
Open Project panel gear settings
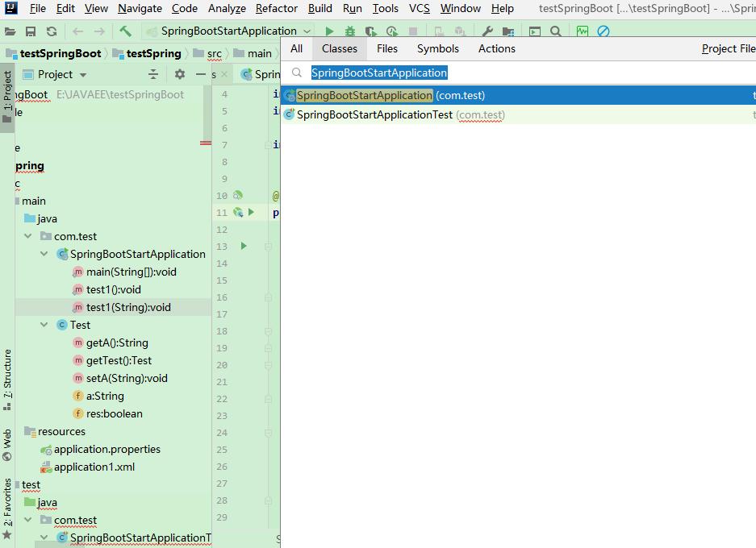[180, 74]
